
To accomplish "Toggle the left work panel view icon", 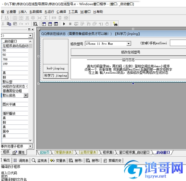I will 44,24.
